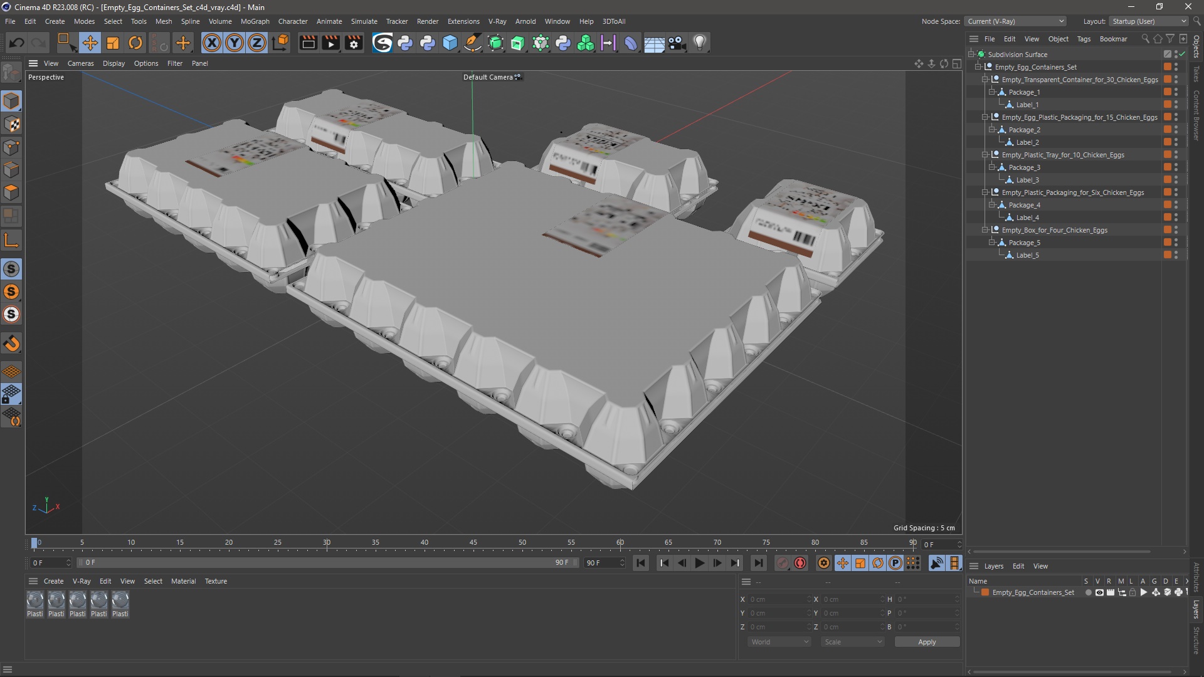Open Edit Render Settings gear clapperboard
The width and height of the screenshot is (1204, 677).
[x=354, y=43]
